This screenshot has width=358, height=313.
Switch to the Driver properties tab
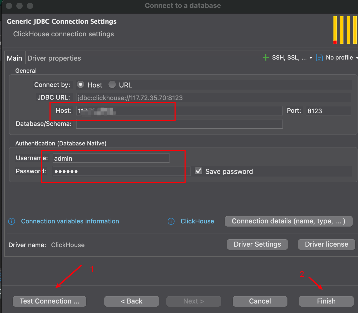[54, 58]
